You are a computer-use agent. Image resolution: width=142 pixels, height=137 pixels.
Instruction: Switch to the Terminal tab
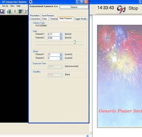tap(54, 19)
